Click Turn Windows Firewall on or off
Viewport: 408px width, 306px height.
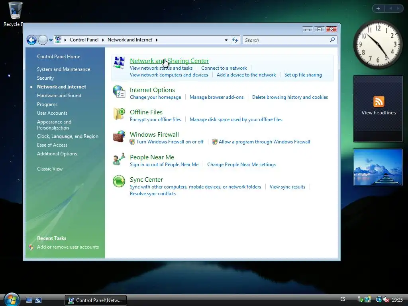(x=170, y=142)
